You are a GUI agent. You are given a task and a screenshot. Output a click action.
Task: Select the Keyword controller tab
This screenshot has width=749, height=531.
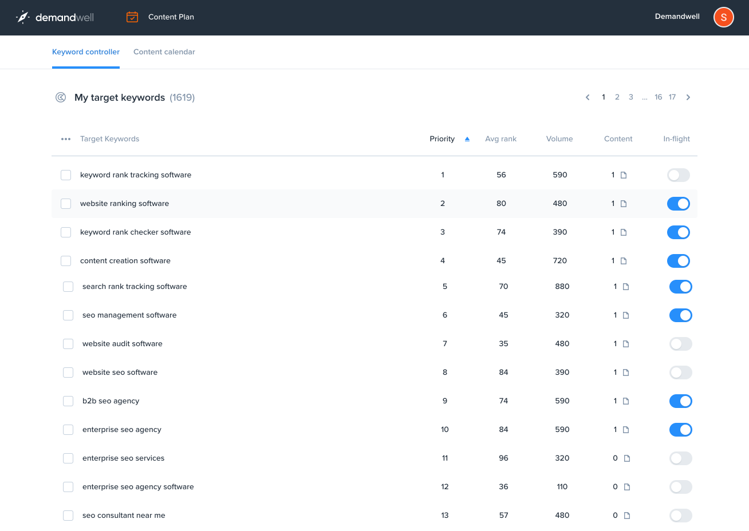pos(86,52)
